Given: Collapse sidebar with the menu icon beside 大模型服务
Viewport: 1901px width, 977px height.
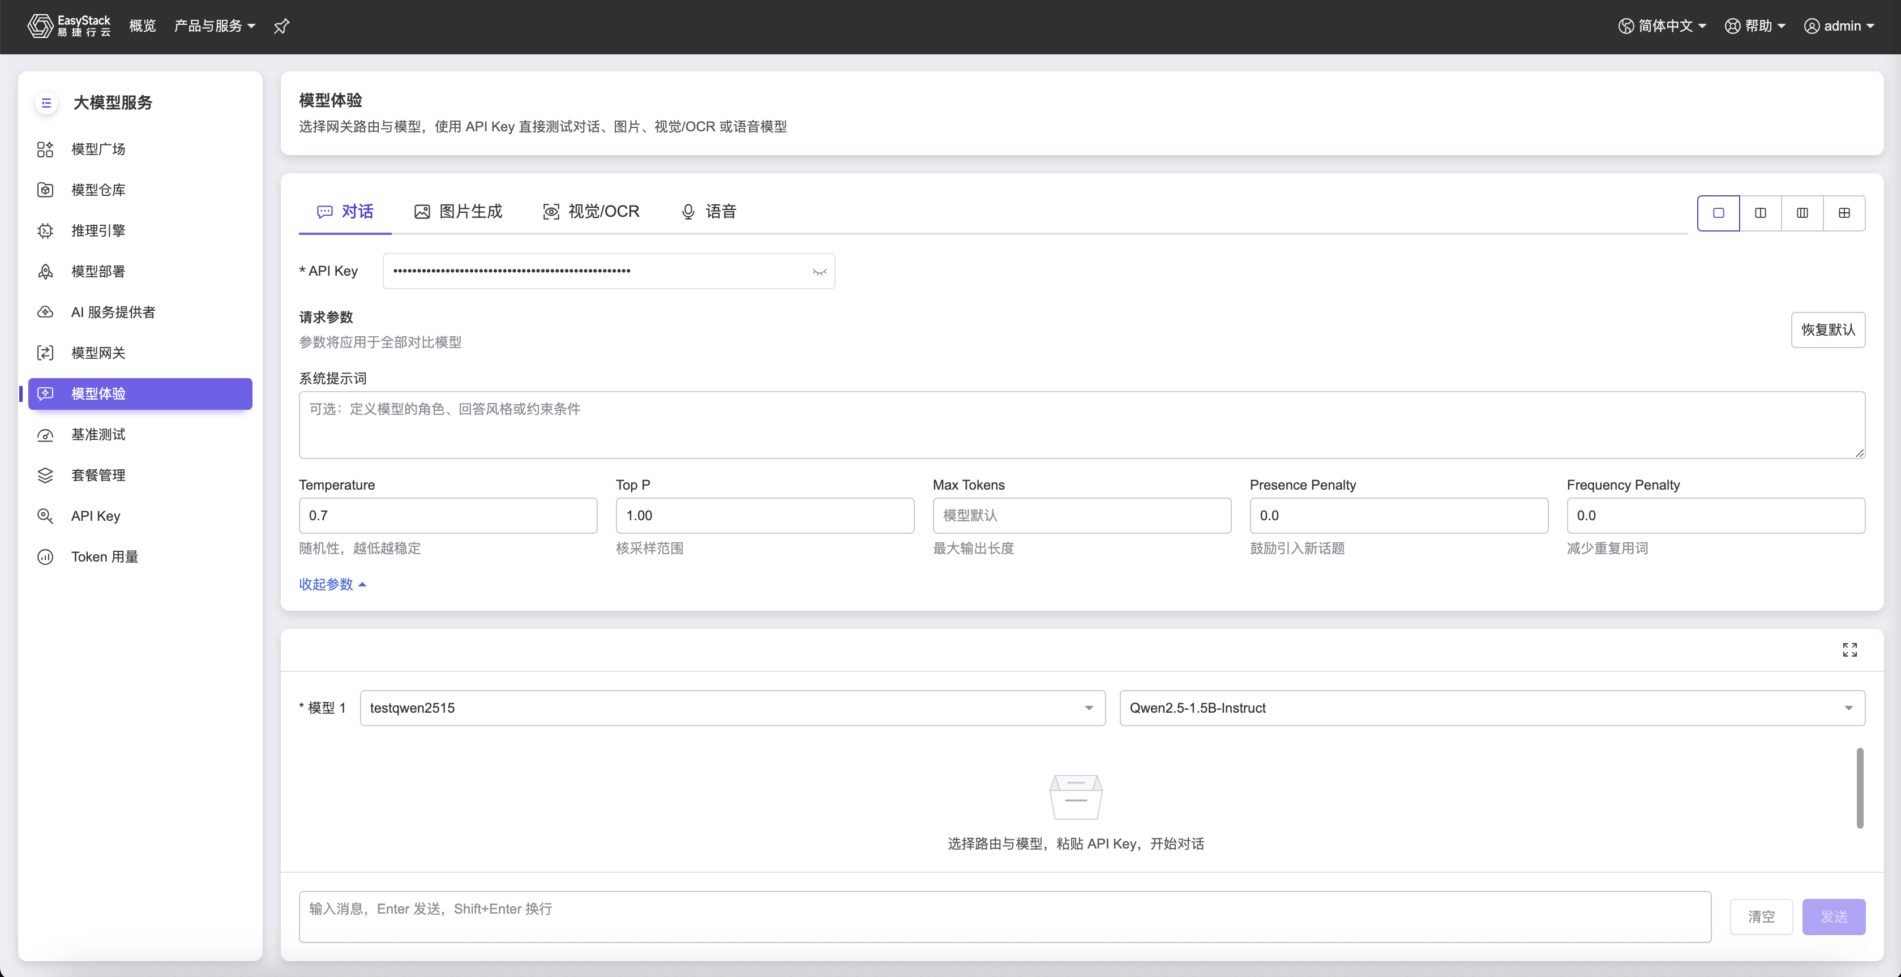Looking at the screenshot, I should tap(46, 102).
